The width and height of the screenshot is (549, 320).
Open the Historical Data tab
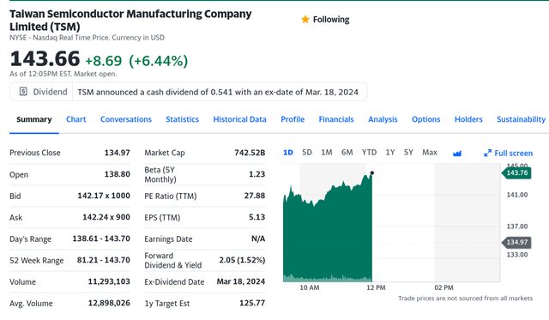[239, 119]
